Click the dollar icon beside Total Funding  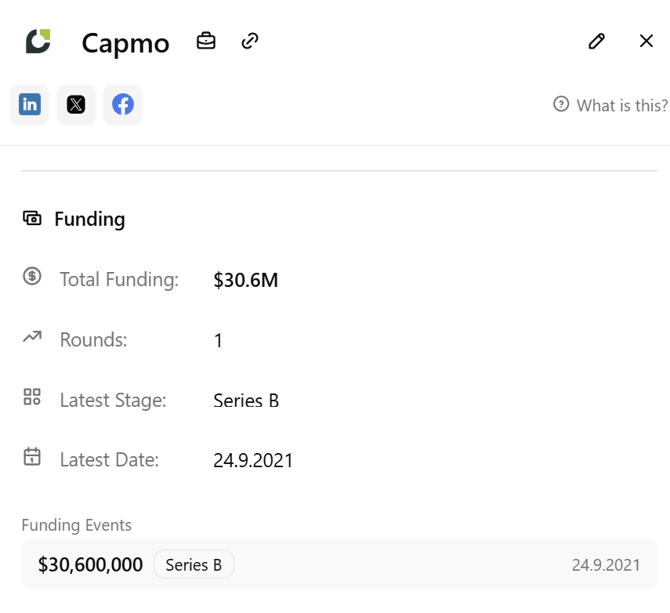[31, 277]
